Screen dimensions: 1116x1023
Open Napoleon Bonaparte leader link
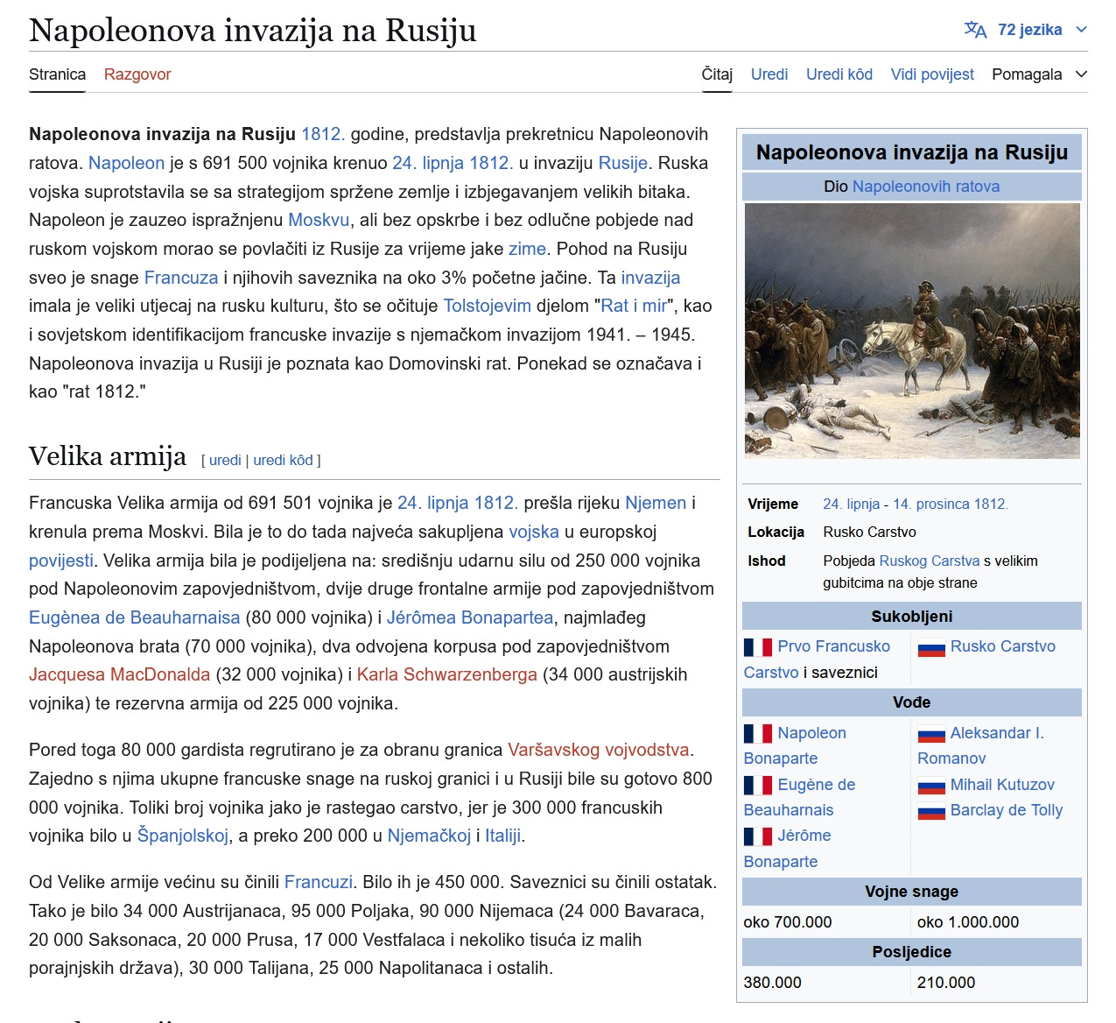click(x=795, y=745)
